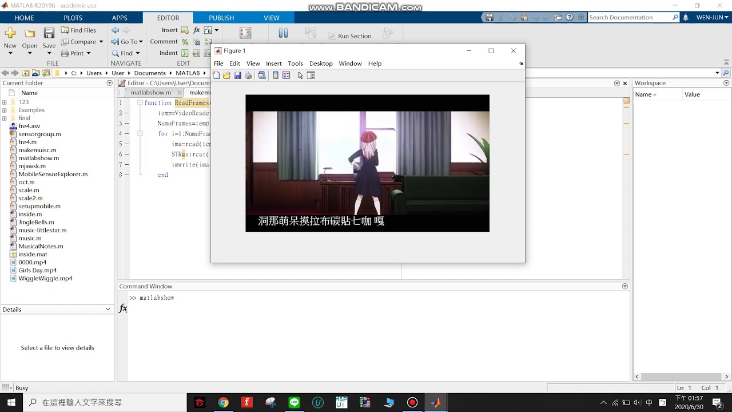Click the Switch Windows icon in quick access toolbar
Image resolution: width=732 pixels, height=412 pixels.
tap(559, 18)
